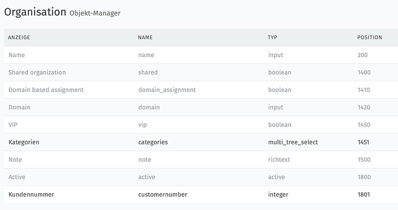
Task: Click position 1801 in Kundennummer row
Action: click(x=363, y=194)
